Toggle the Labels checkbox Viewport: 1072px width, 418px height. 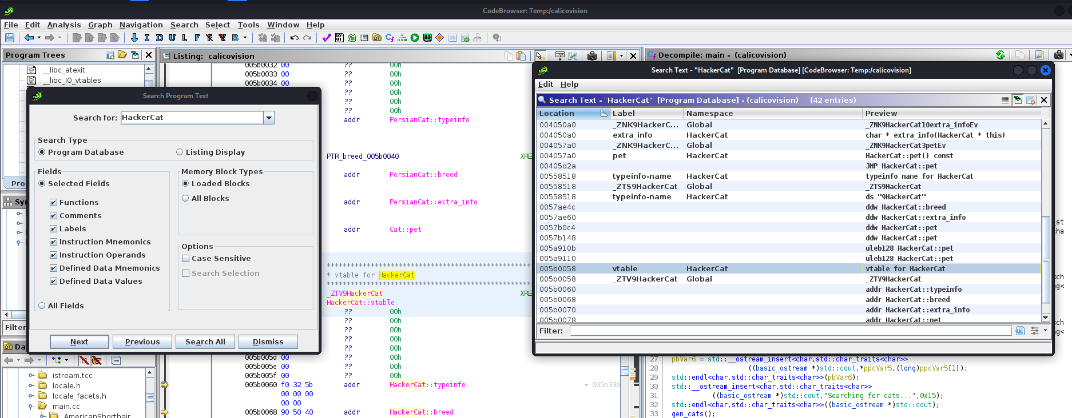pos(53,228)
